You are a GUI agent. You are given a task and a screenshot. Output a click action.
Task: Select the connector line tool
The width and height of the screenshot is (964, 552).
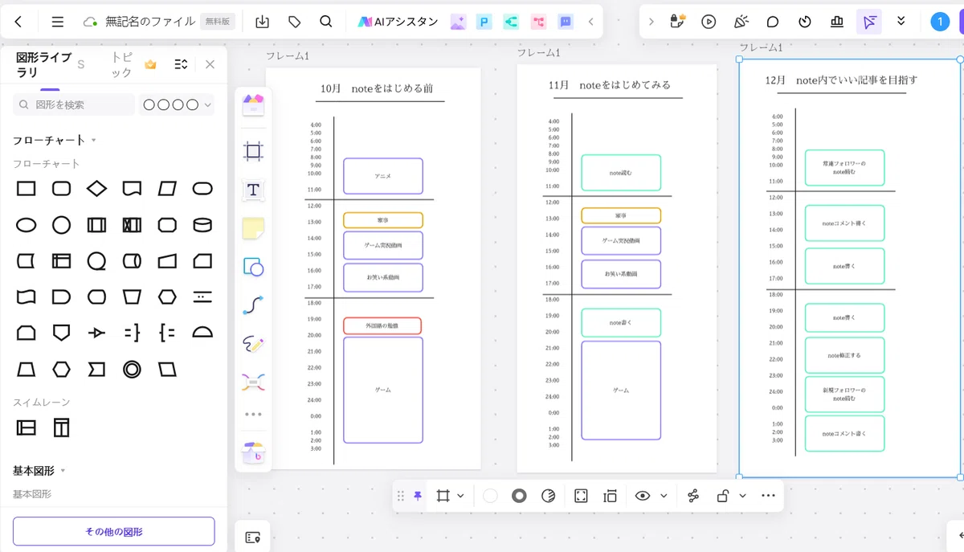[x=253, y=305]
